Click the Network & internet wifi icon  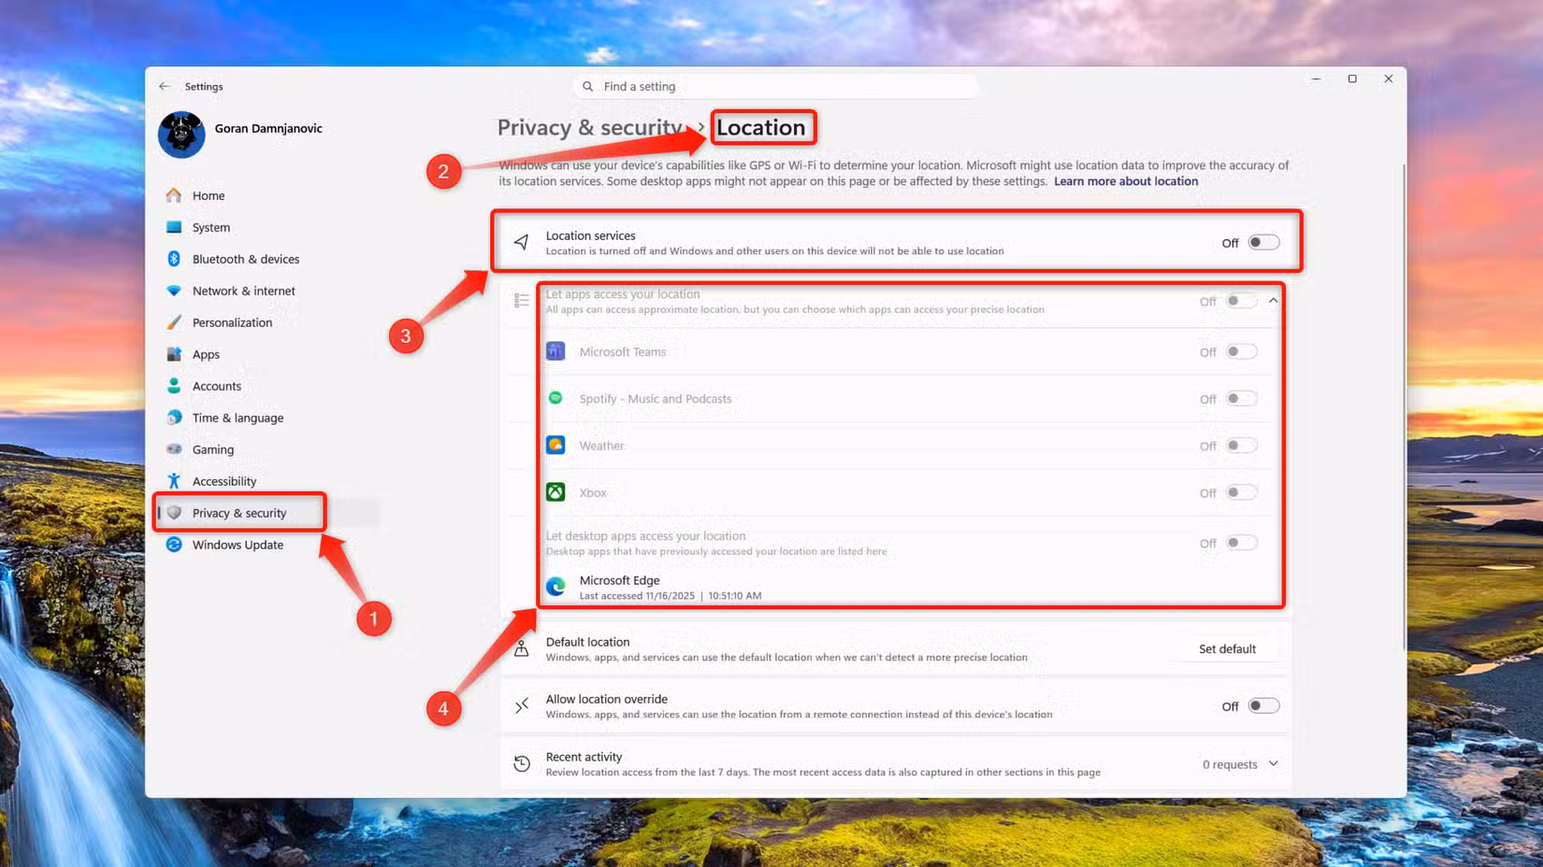click(x=174, y=291)
